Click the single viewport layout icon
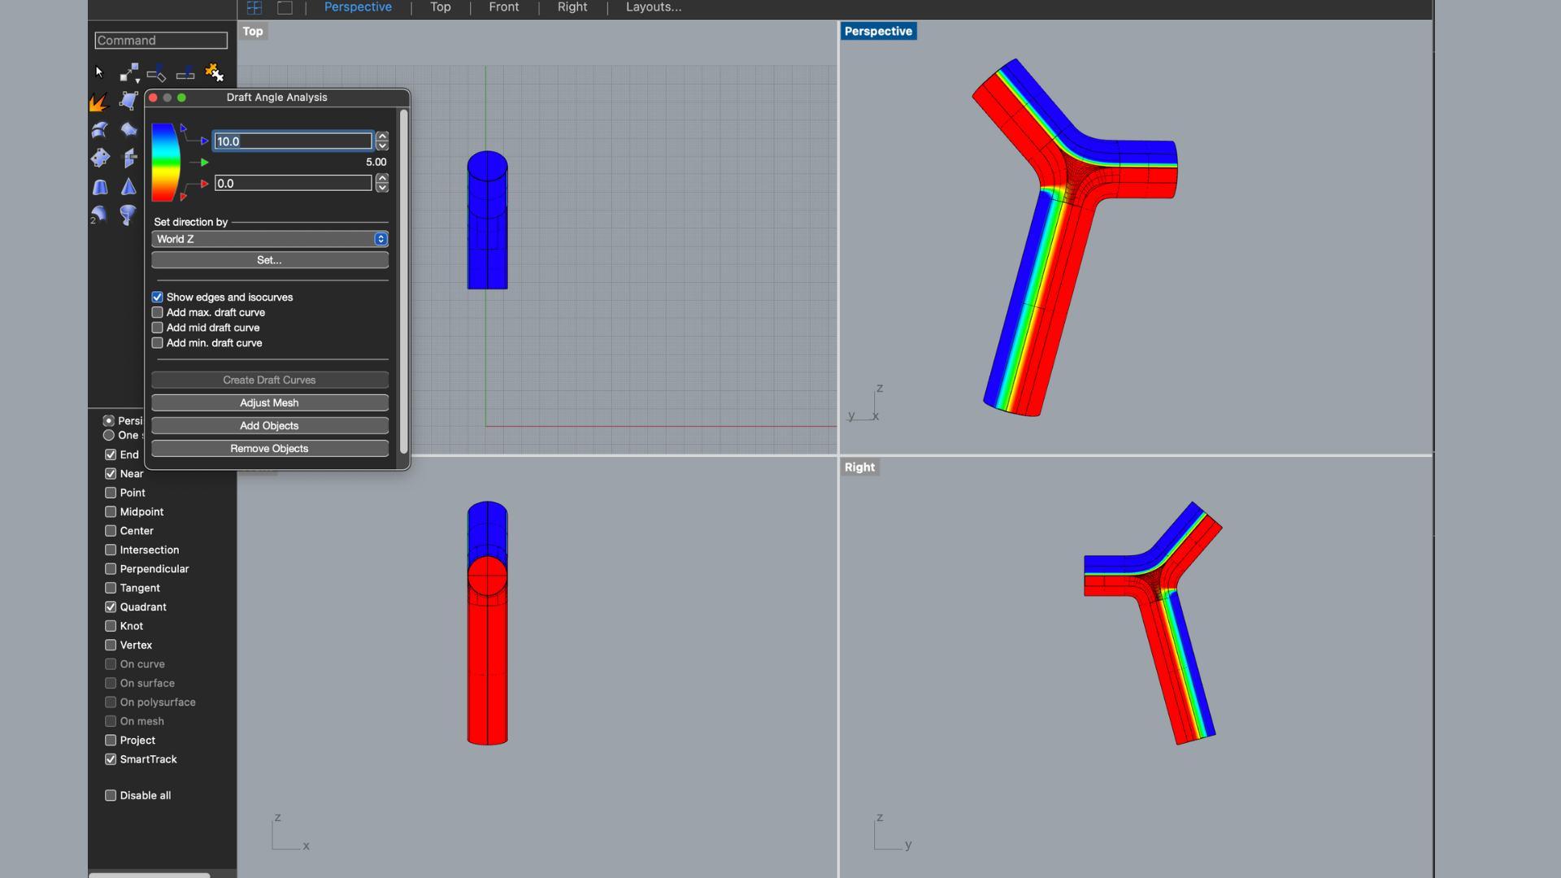The image size is (1561, 878). (285, 7)
